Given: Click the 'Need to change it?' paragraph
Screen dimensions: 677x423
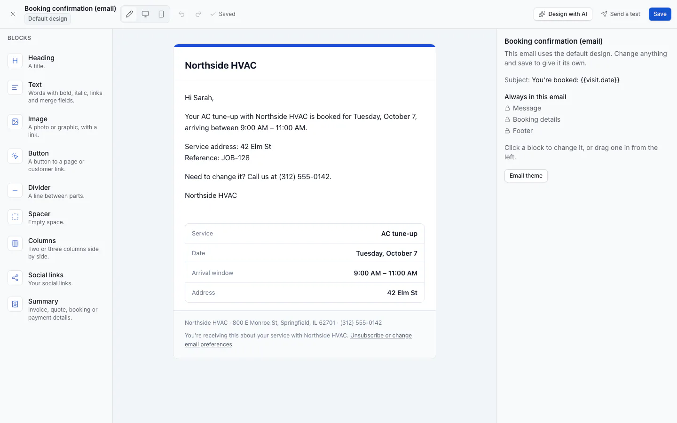Looking at the screenshot, I should (258, 177).
